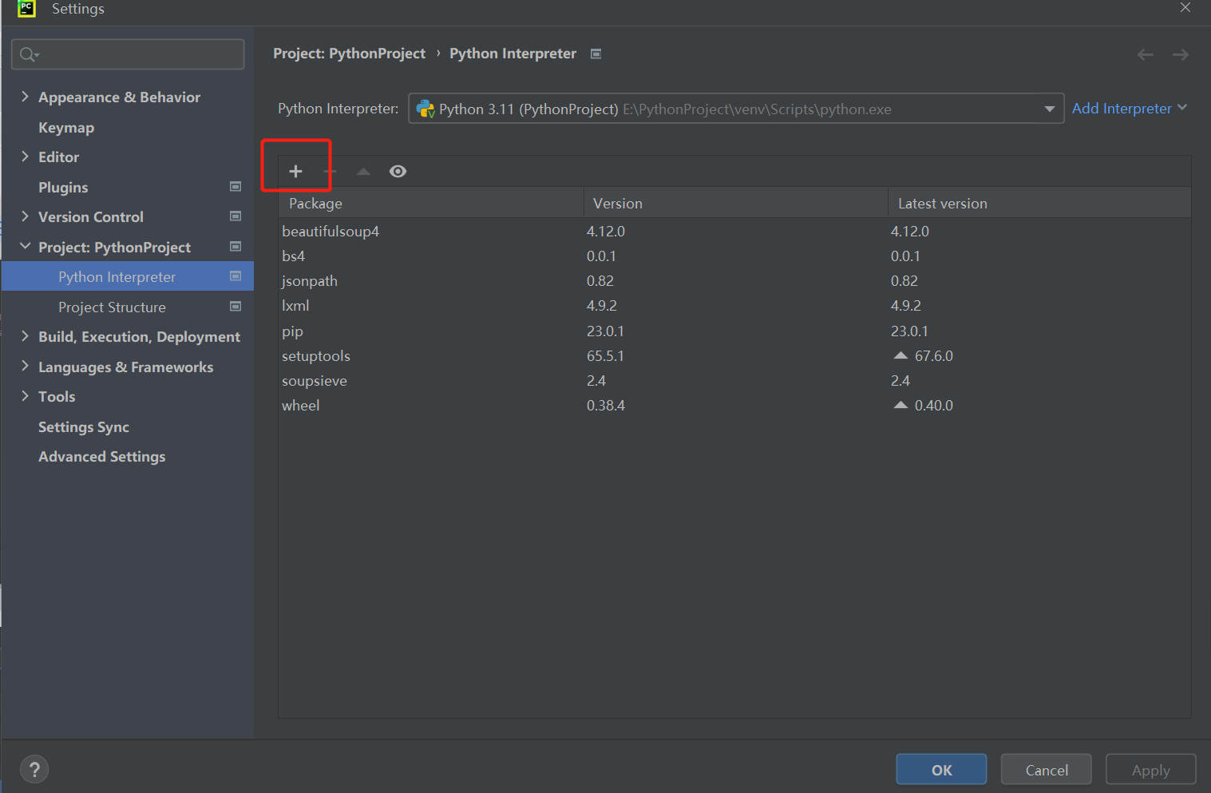Sort by Package column header
The height and width of the screenshot is (793, 1211).
[x=431, y=203]
